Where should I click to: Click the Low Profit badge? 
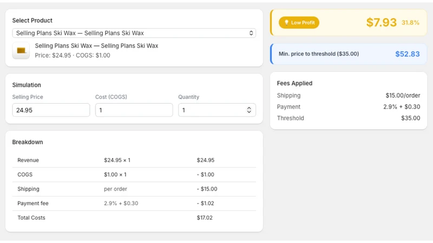coord(299,23)
